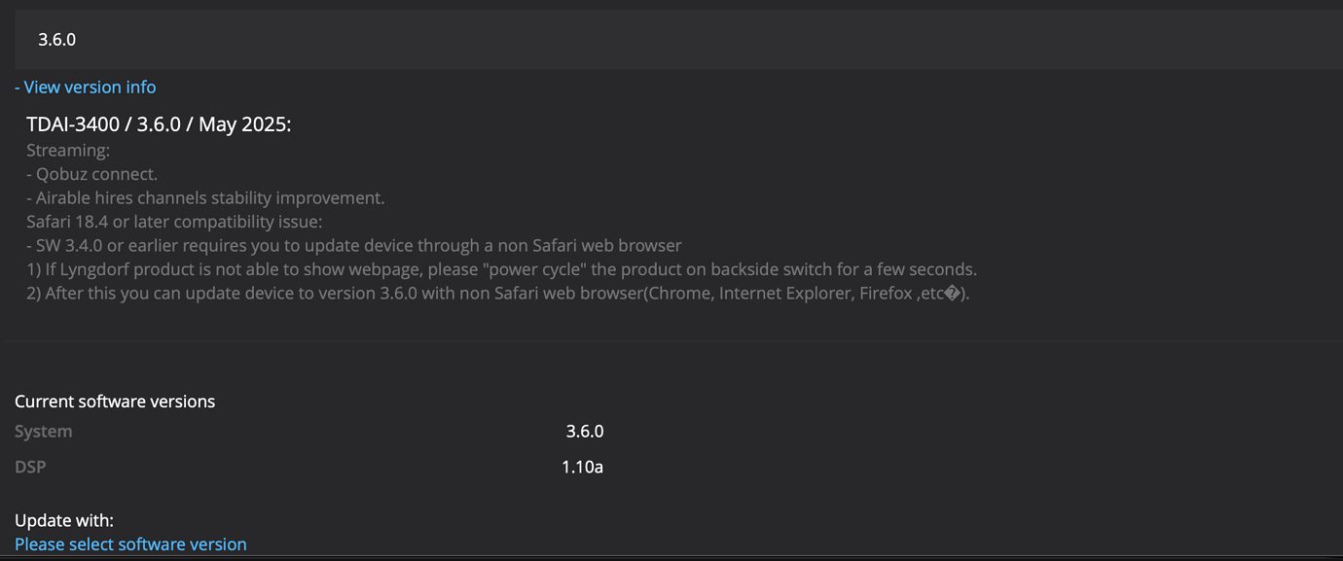The image size is (1343, 561).
Task: Click the "Current software versions" heading
Action: [x=115, y=402]
